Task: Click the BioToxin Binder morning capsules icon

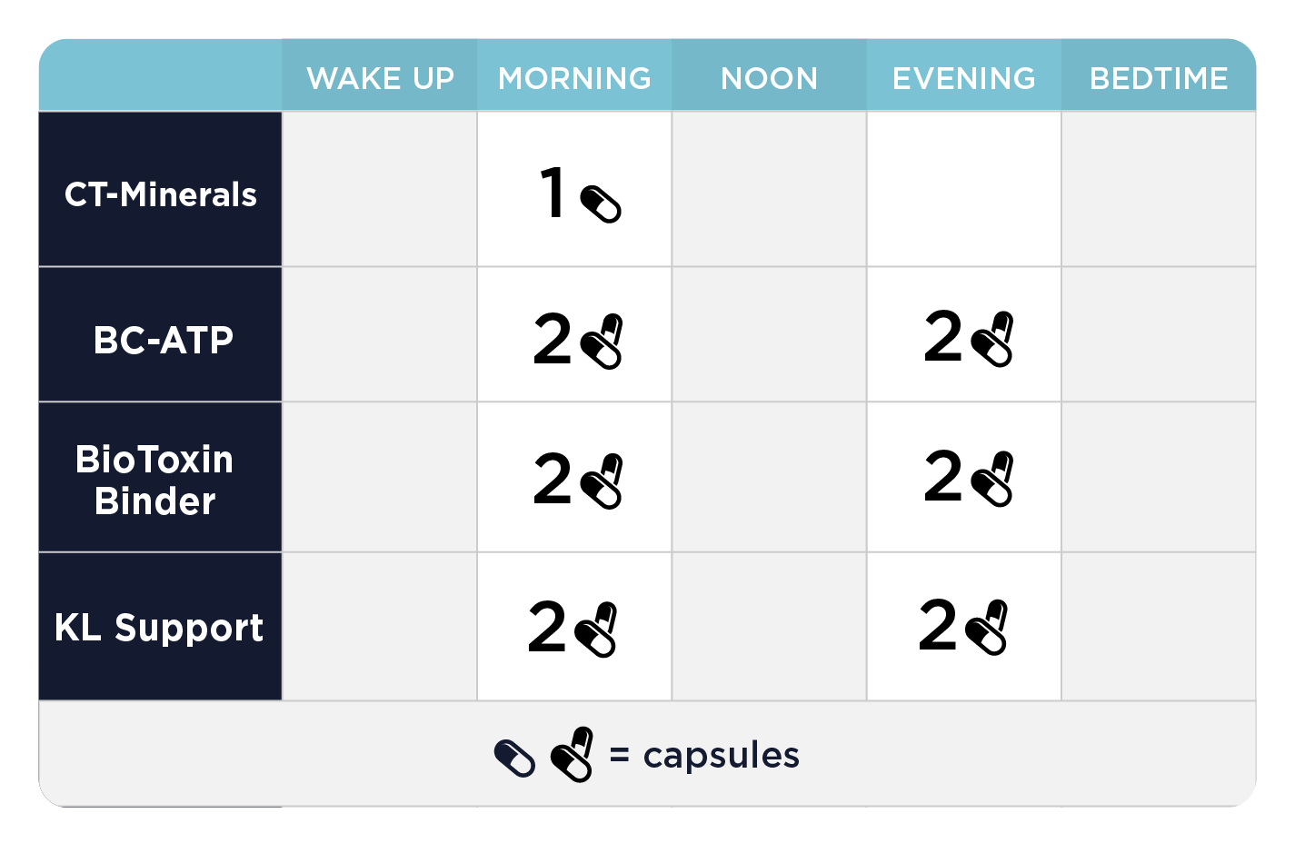Action: pos(602,481)
